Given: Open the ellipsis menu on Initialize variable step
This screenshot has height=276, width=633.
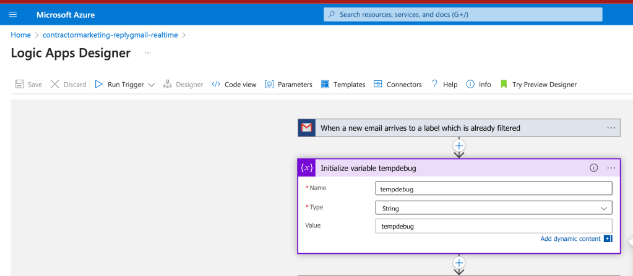Looking at the screenshot, I should [x=611, y=168].
